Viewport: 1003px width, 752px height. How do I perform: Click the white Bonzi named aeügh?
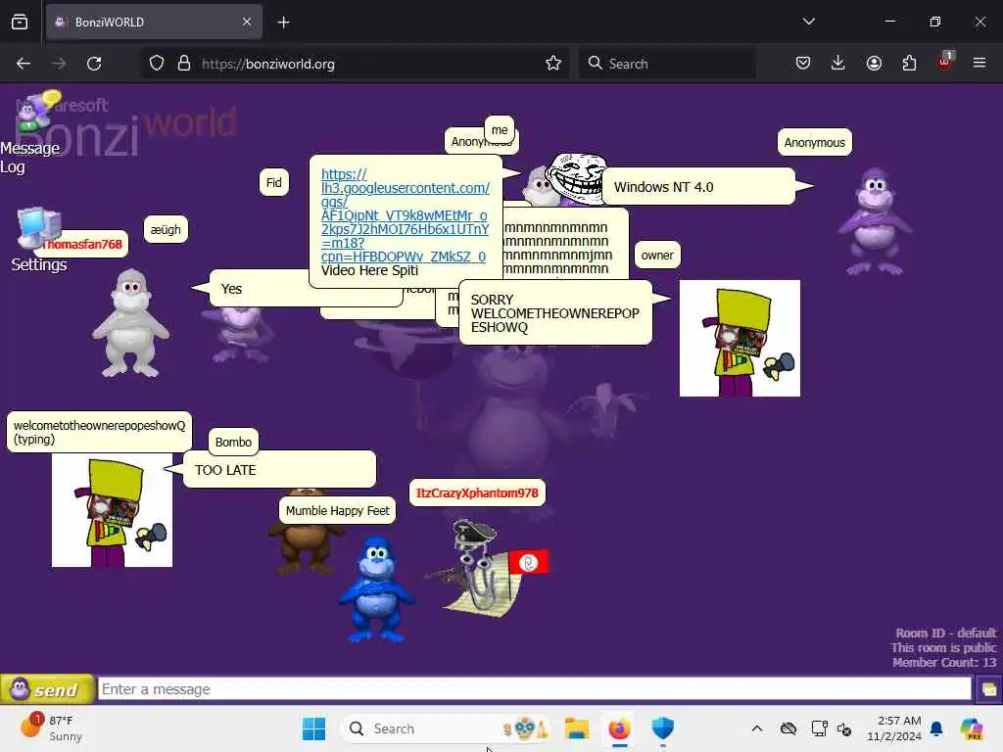(131, 323)
